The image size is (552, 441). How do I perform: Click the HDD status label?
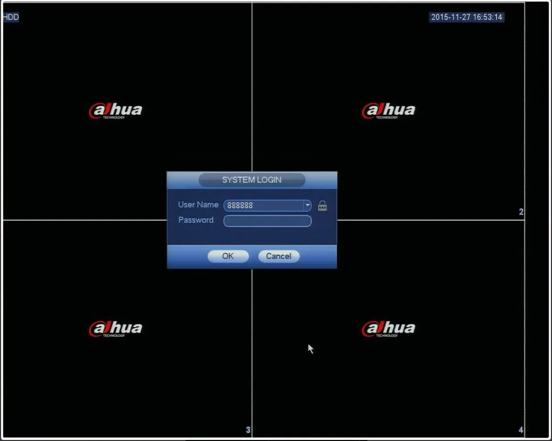[10, 17]
